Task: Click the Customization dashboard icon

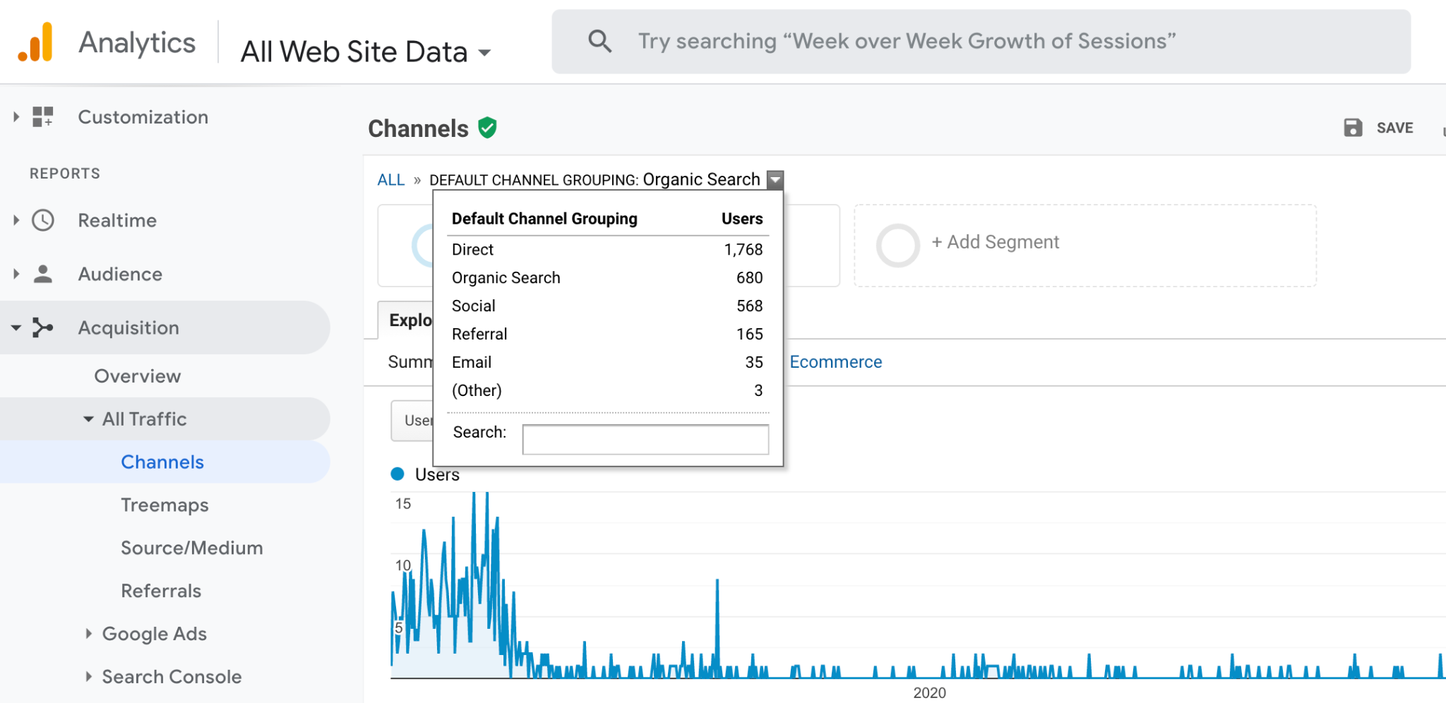Action: tap(43, 116)
